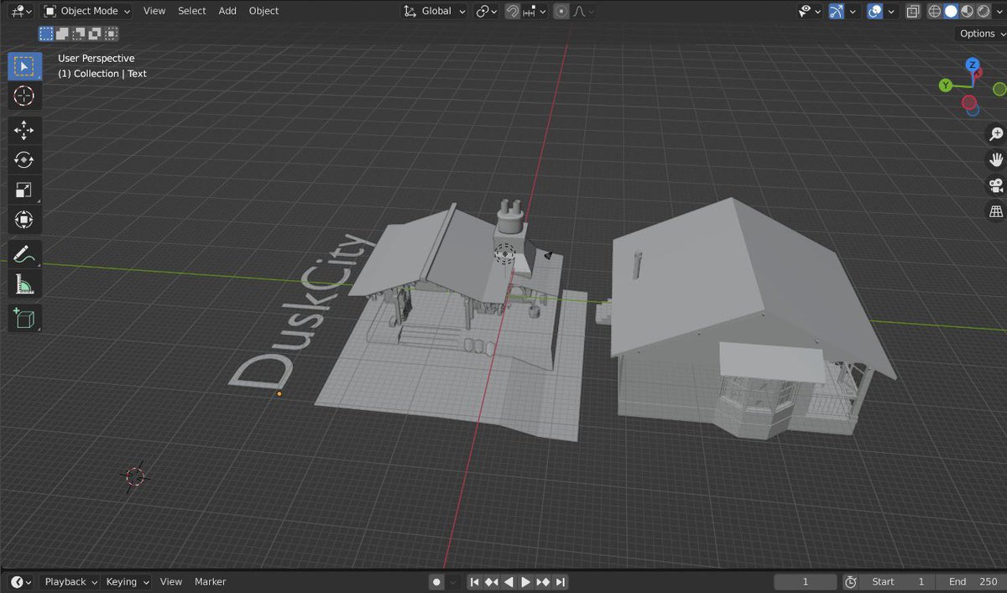The image size is (1007, 593).
Task: Toggle proportional editing
Action: pos(561,11)
